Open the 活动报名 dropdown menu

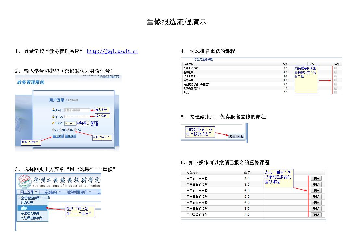point(52,192)
